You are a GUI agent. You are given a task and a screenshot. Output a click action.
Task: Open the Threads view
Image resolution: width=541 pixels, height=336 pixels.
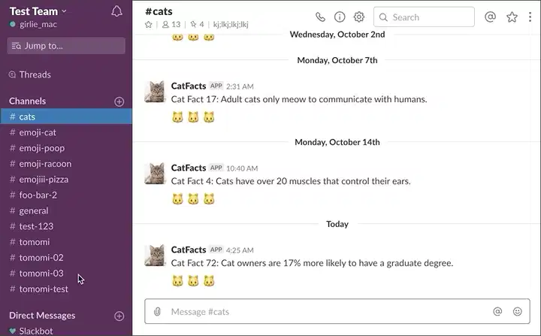point(35,74)
